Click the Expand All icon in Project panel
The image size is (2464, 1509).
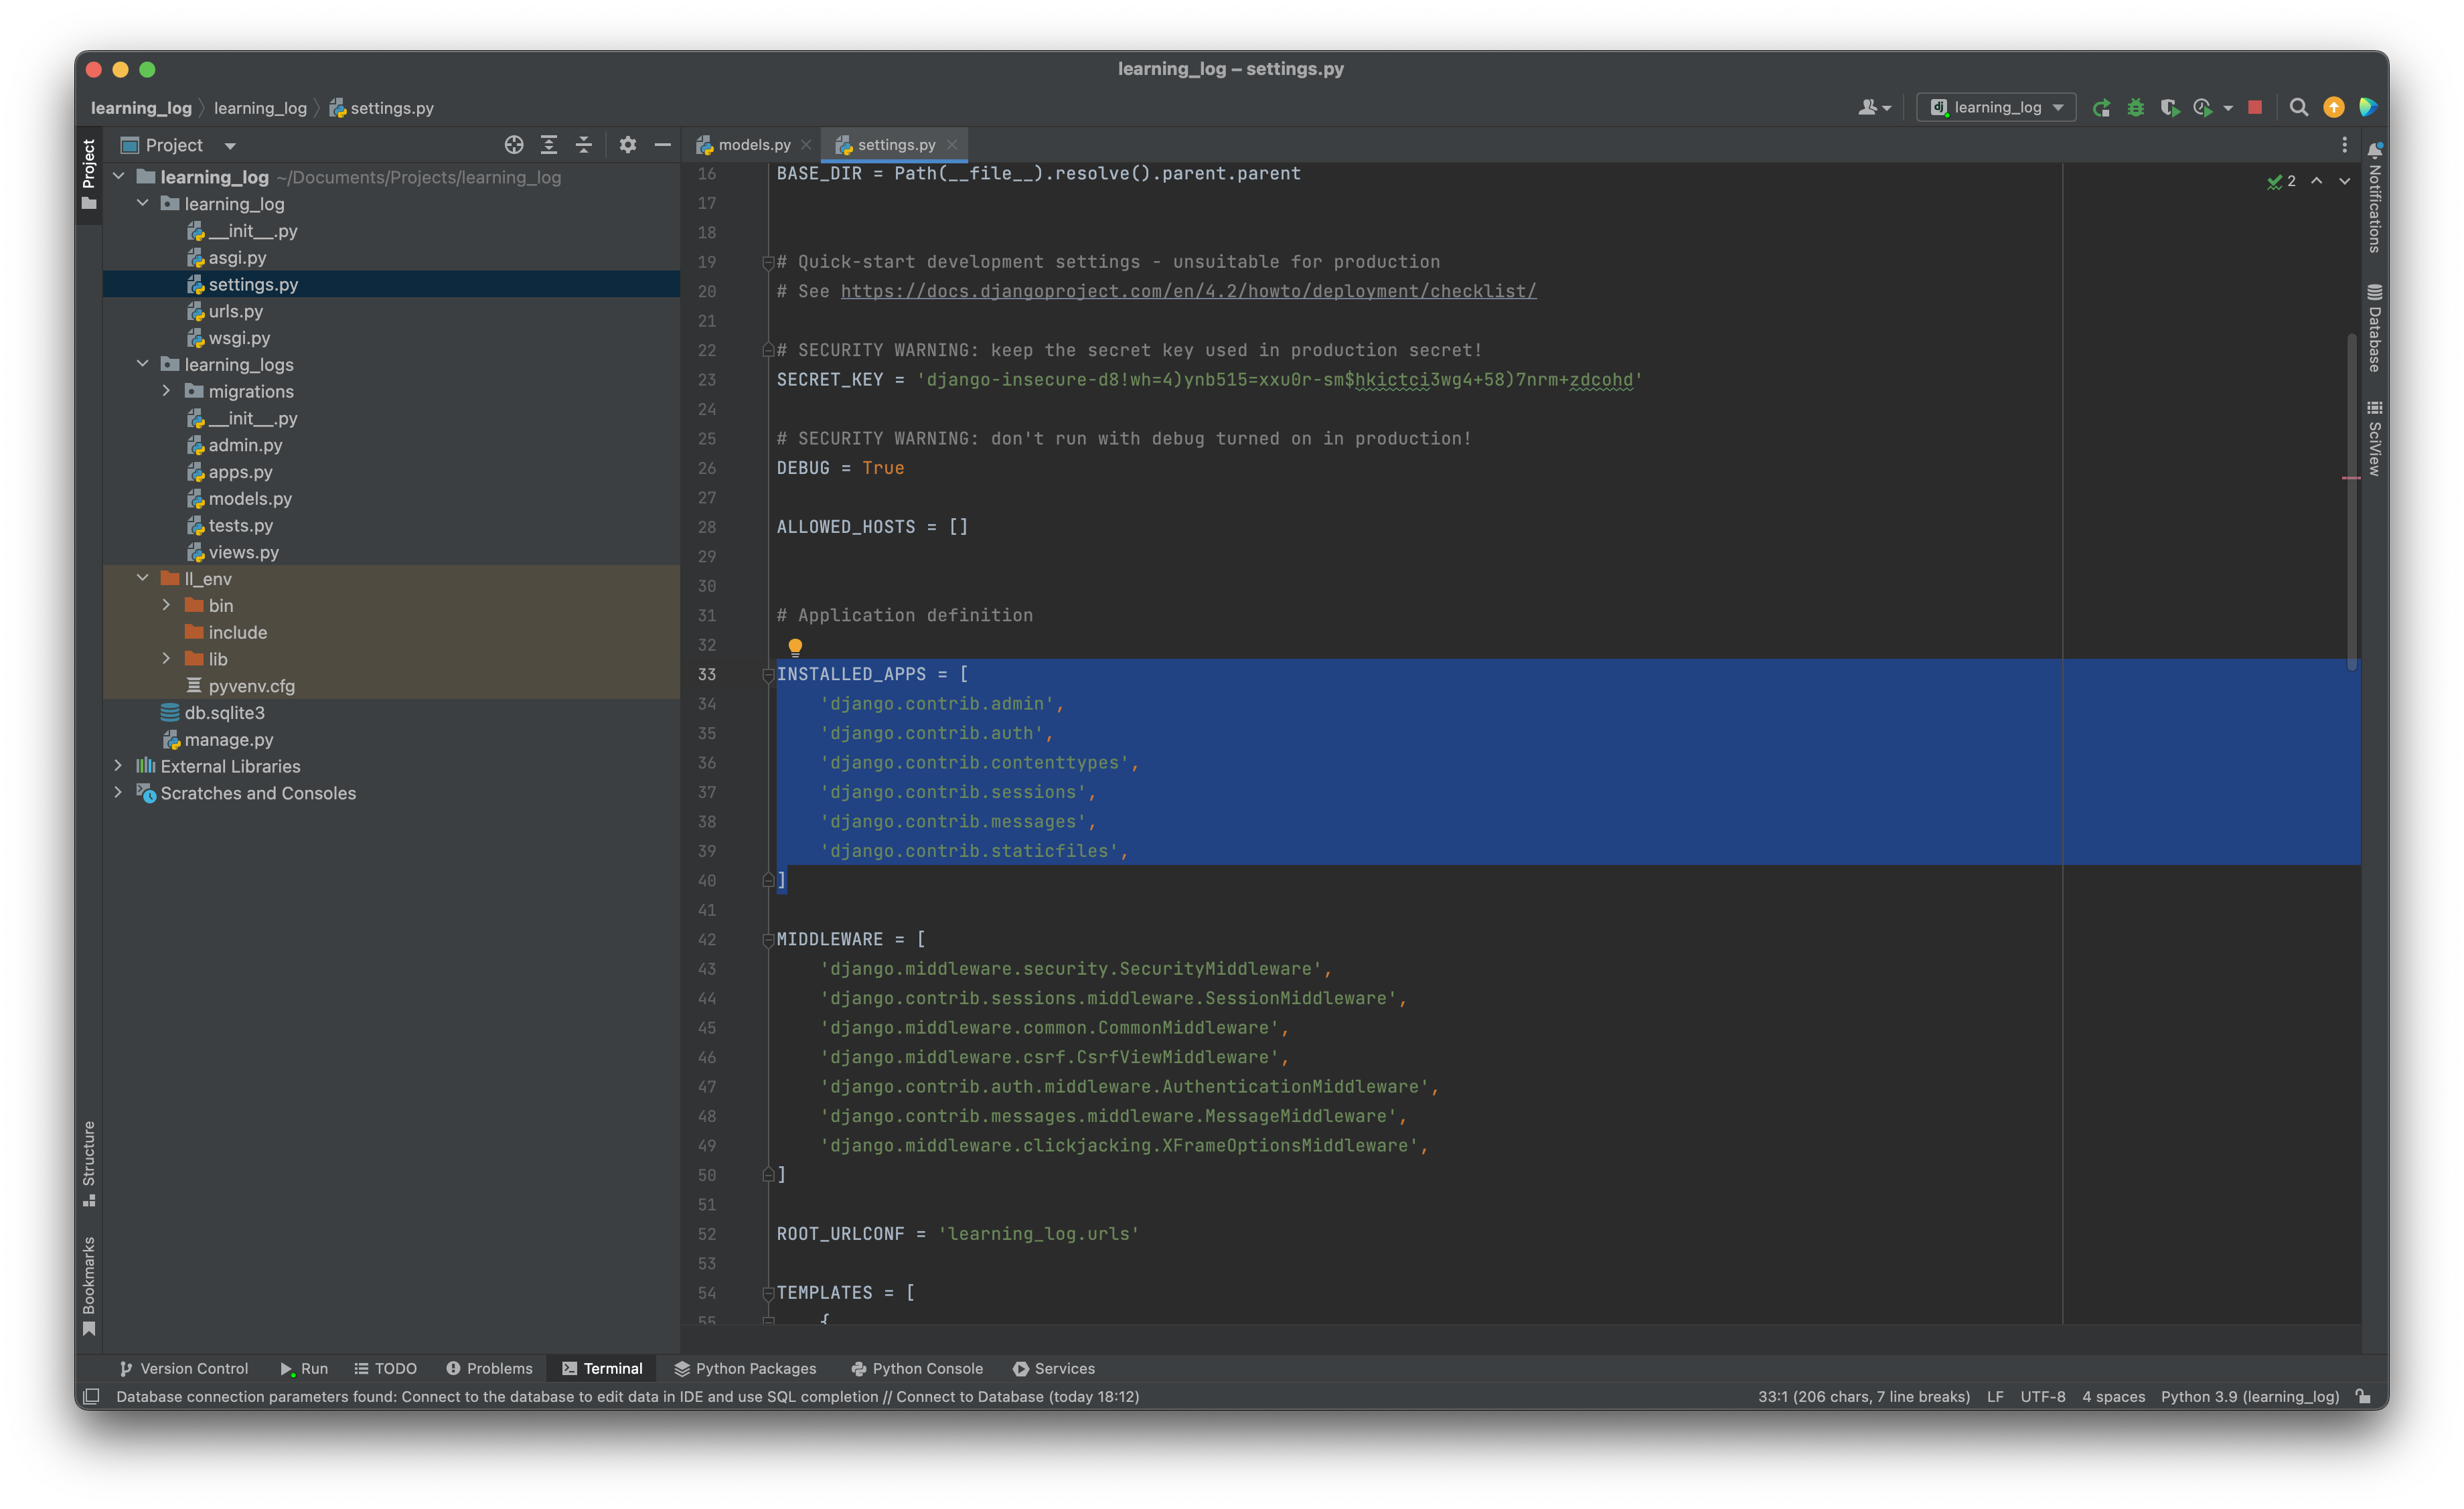(549, 145)
